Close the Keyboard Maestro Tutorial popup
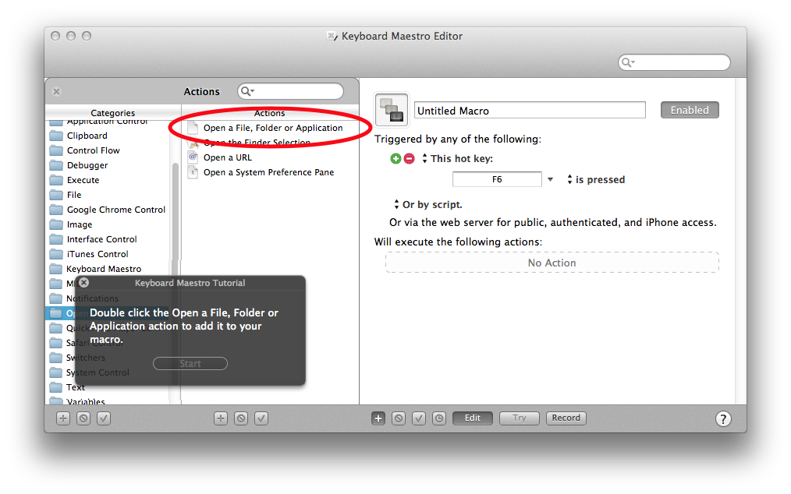 [x=84, y=282]
